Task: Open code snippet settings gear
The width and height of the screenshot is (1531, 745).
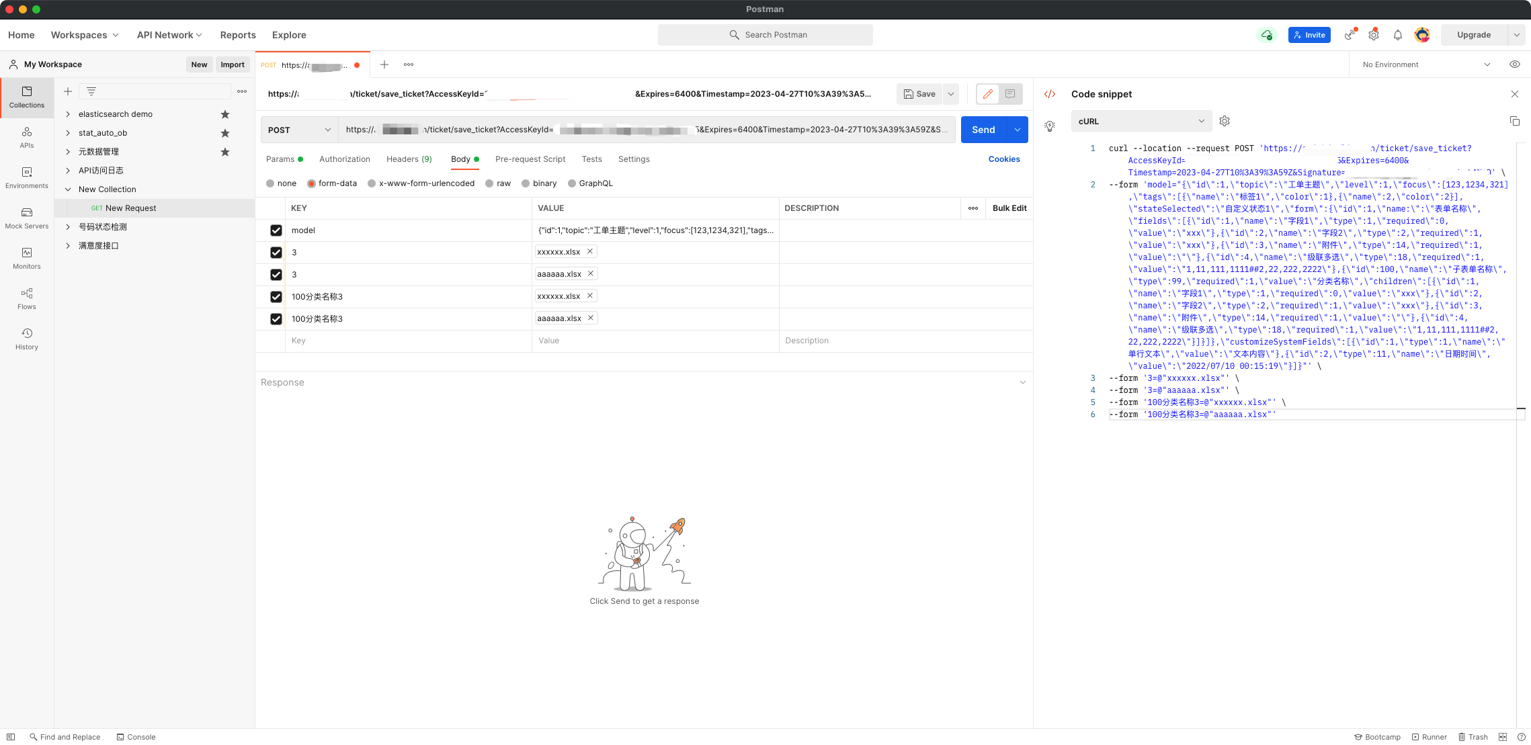Action: click(x=1225, y=121)
